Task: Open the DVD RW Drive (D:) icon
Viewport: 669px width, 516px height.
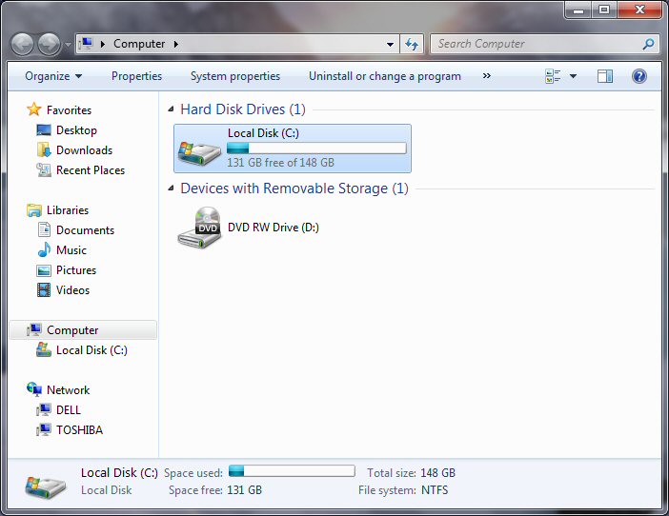Action: click(x=199, y=228)
